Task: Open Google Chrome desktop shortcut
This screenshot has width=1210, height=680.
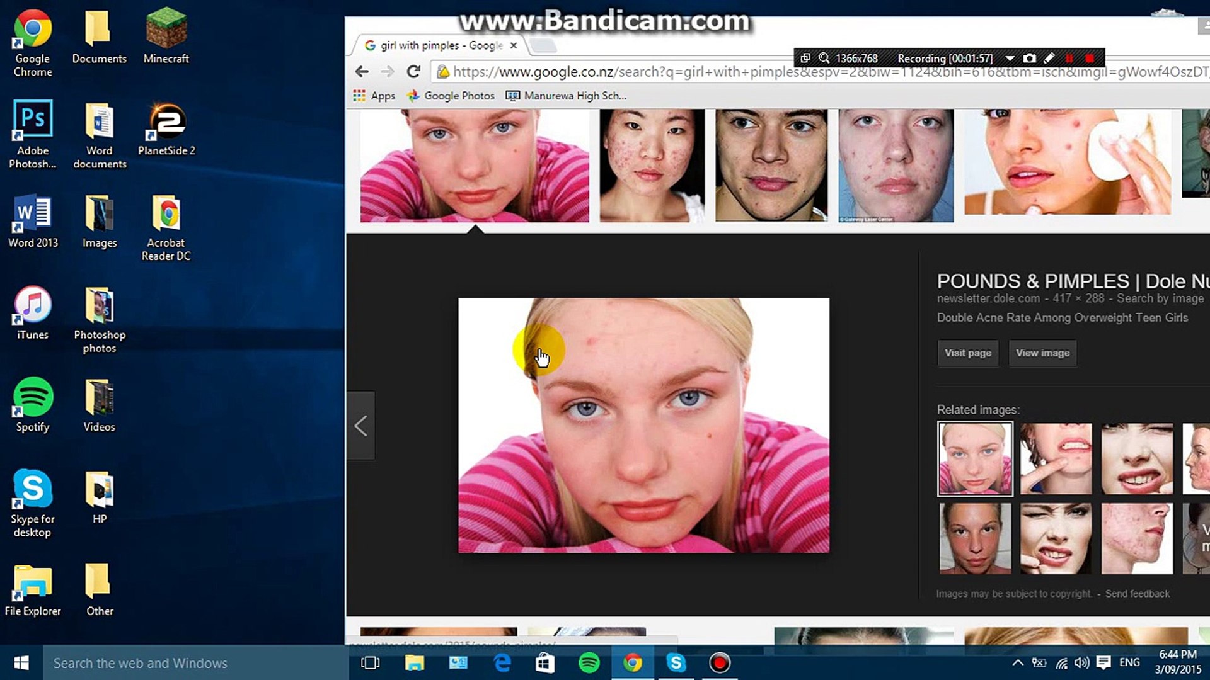Action: point(33,43)
